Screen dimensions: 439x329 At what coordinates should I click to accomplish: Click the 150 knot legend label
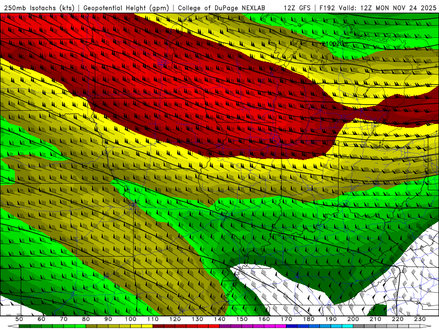[241, 319]
